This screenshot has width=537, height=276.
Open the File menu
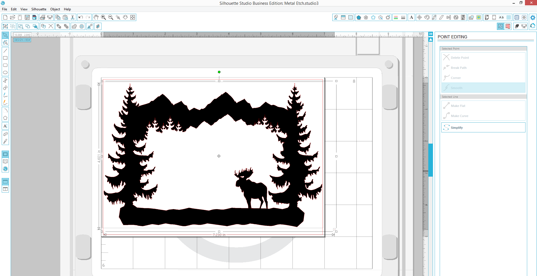(x=4, y=9)
